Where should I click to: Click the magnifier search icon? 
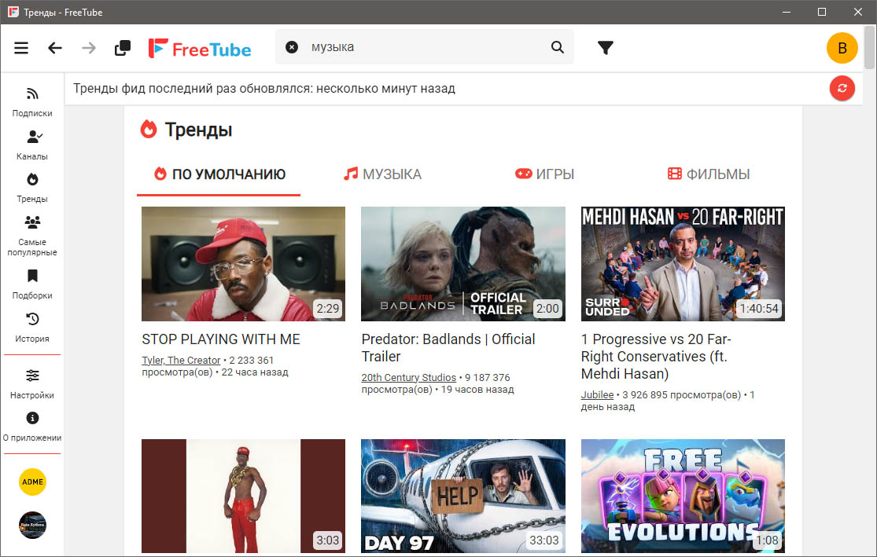tap(558, 47)
